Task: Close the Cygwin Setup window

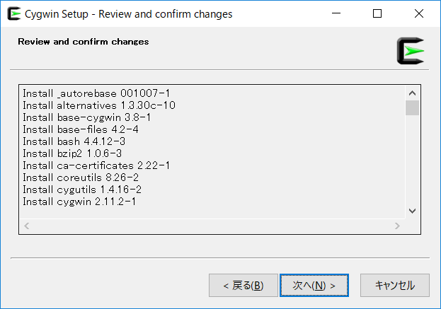Action: 419,13
